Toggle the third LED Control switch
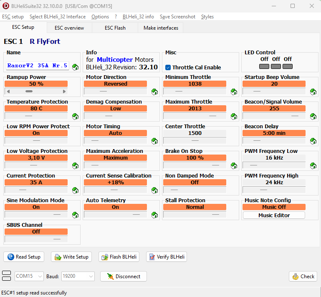The height and width of the screenshot is (297, 321). (x=288, y=66)
